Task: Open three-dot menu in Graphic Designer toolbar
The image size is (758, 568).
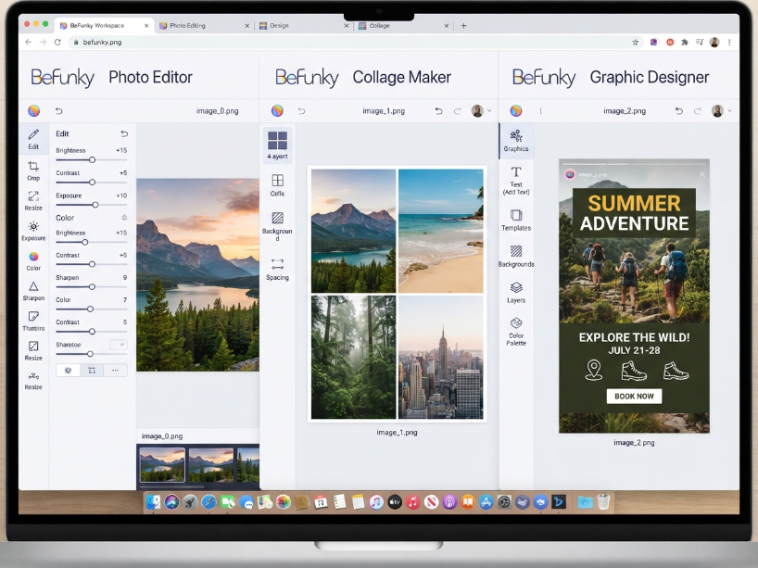Action: 540,110
